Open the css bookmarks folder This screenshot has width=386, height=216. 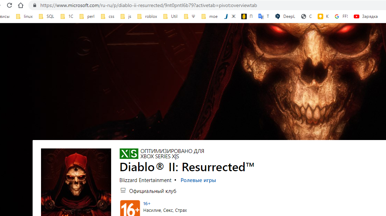point(108,16)
